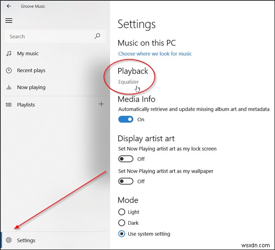
Task: Choose Use system setting mode
Action: 121,234
